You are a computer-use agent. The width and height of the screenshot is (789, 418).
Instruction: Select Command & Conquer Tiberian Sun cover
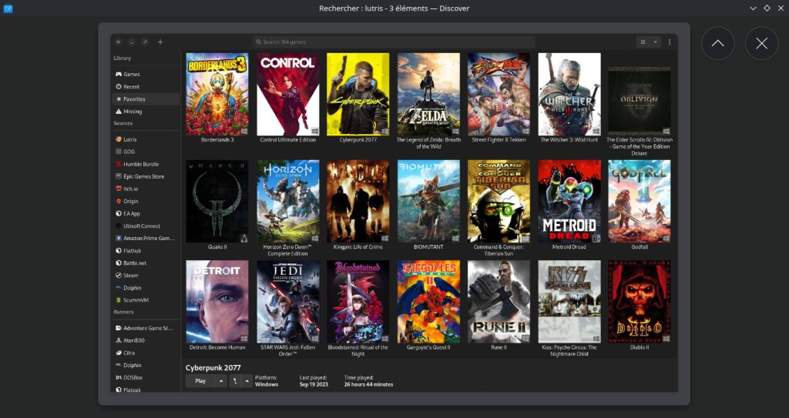499,201
